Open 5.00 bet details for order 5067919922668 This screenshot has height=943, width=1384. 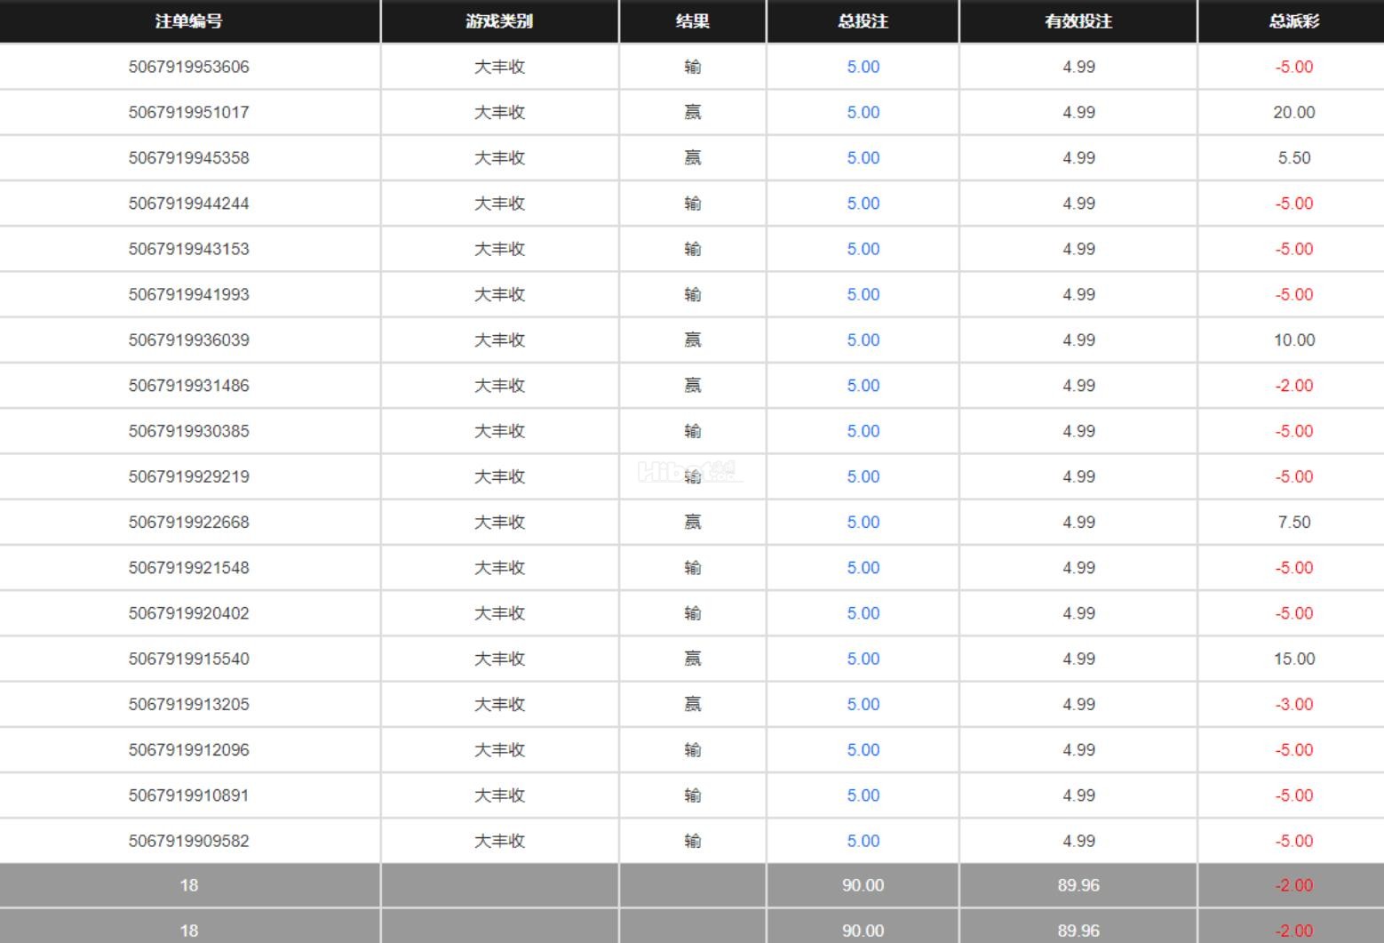click(x=863, y=522)
